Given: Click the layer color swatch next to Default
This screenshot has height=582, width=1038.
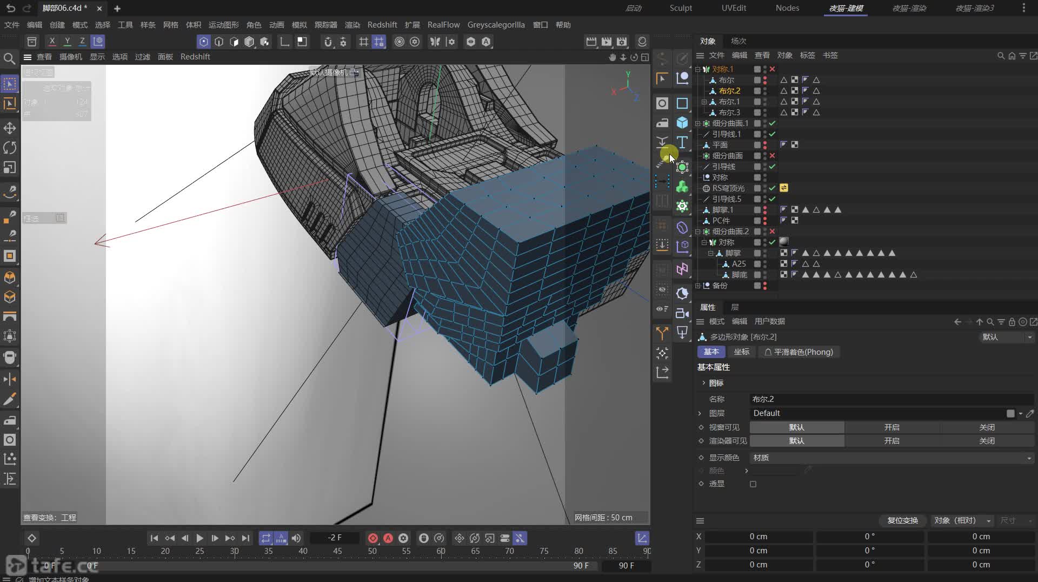Looking at the screenshot, I should pyautogui.click(x=1010, y=413).
